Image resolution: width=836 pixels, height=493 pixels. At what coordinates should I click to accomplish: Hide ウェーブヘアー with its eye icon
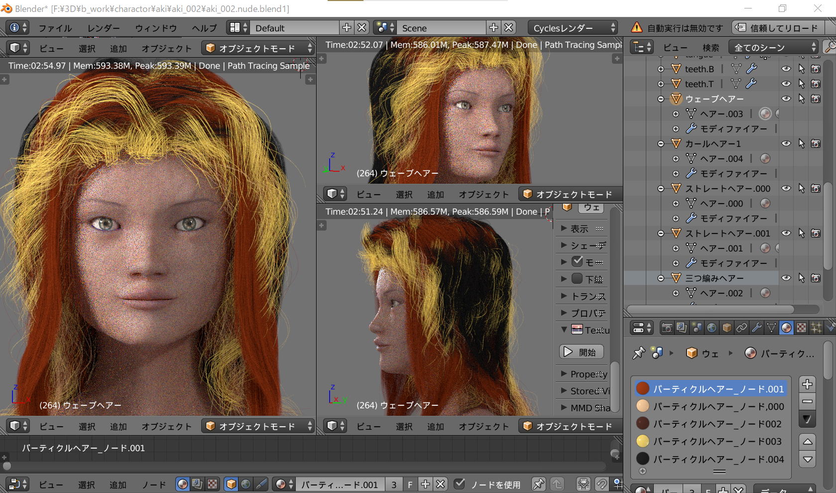786,99
